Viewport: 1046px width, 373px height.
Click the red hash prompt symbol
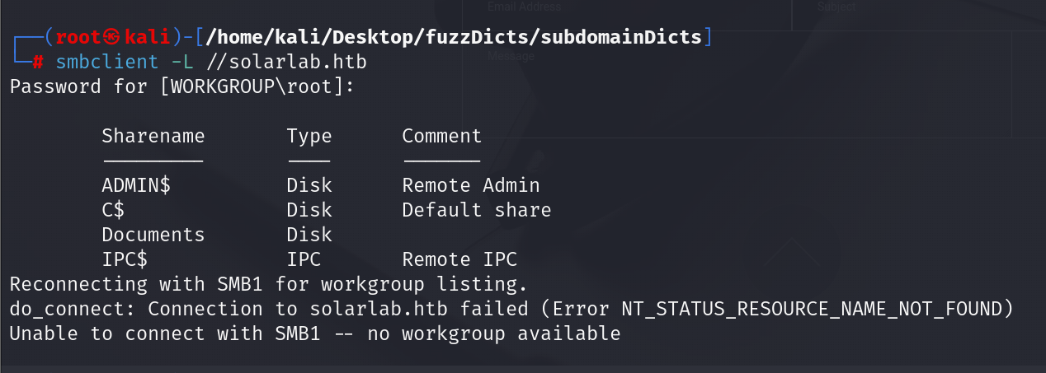click(37, 63)
